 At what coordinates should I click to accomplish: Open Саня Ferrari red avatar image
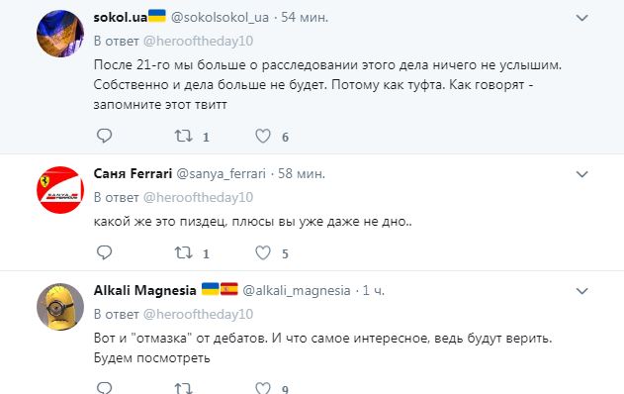pos(60,190)
